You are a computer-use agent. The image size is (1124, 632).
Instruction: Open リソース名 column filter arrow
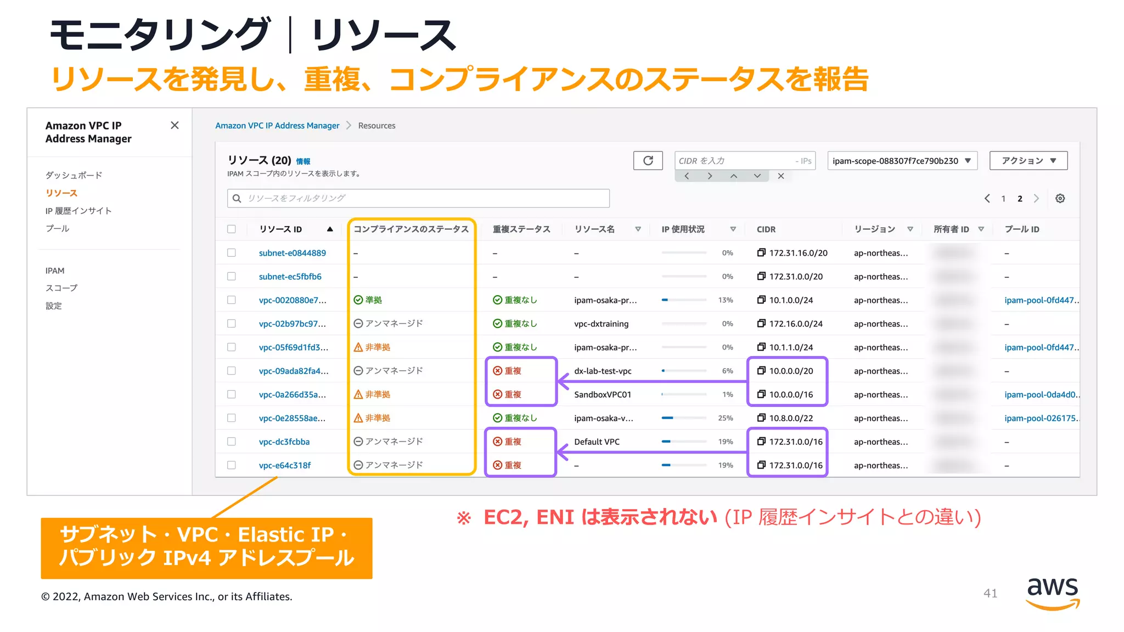pos(638,229)
